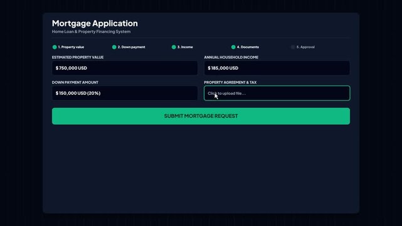The width and height of the screenshot is (402, 226).
Task: Click the green dot beside Documents
Action: coord(233,47)
